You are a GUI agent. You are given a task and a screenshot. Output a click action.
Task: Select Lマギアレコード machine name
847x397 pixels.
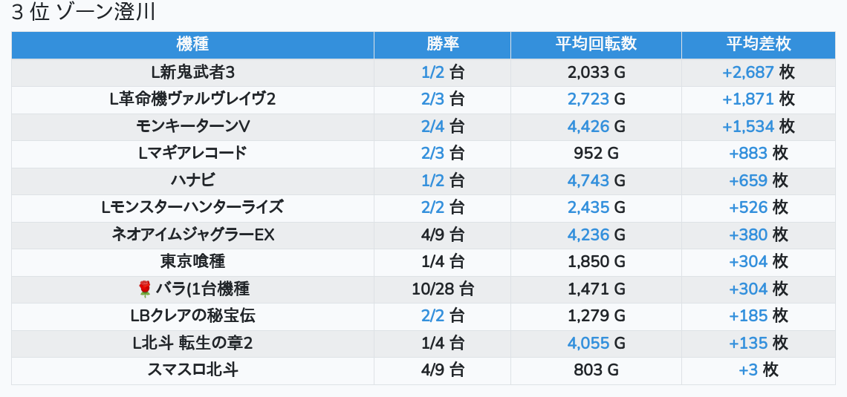click(192, 154)
